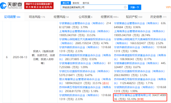Open 宁波红杉欣盛股权投资 link with 9.47% share

(84, 71)
